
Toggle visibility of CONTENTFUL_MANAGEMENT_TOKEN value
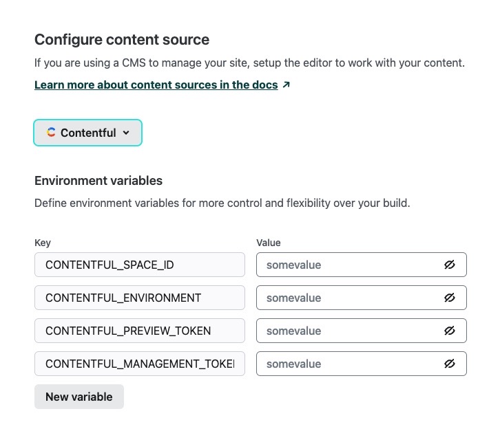pos(450,364)
